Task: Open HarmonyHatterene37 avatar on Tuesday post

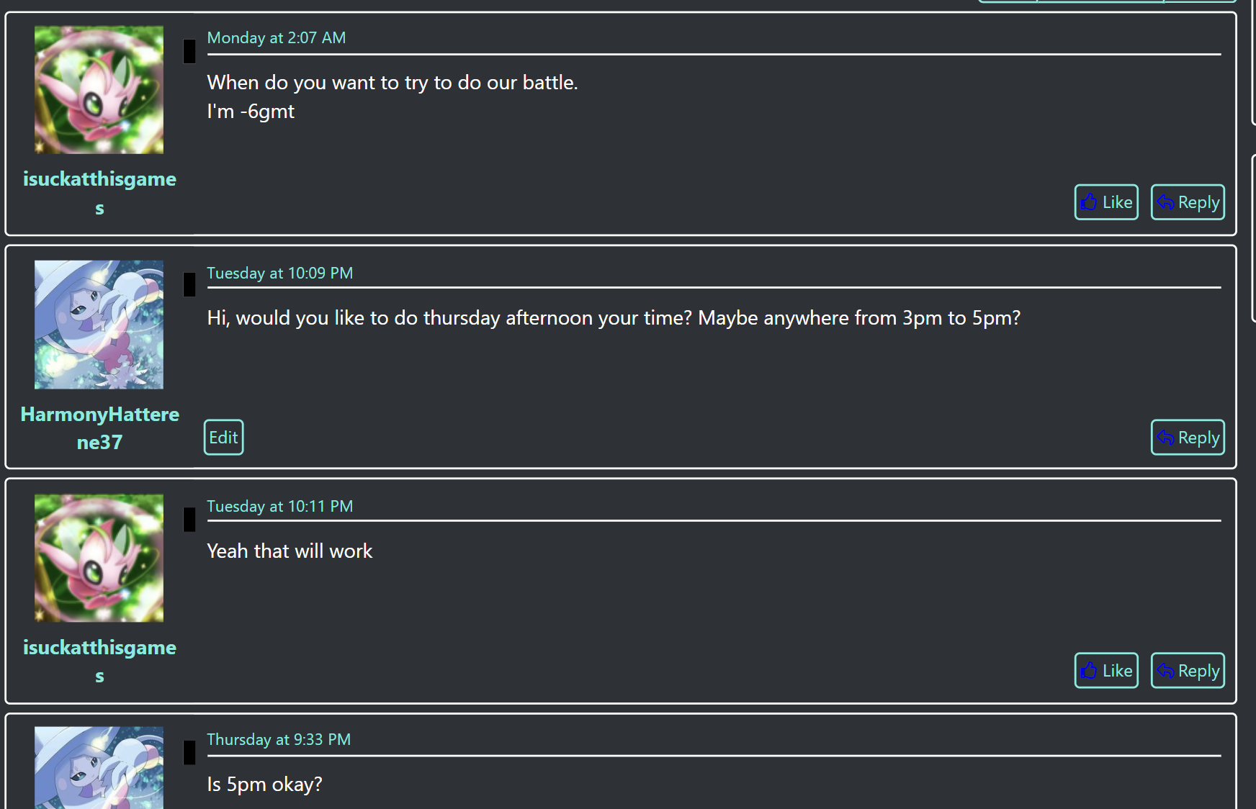Action: [99, 325]
